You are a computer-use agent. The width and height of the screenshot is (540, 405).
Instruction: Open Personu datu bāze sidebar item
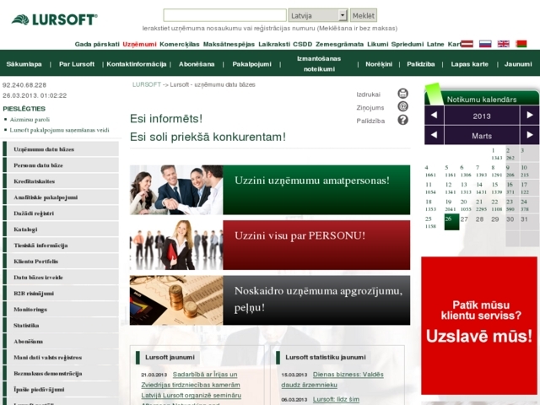61,165
